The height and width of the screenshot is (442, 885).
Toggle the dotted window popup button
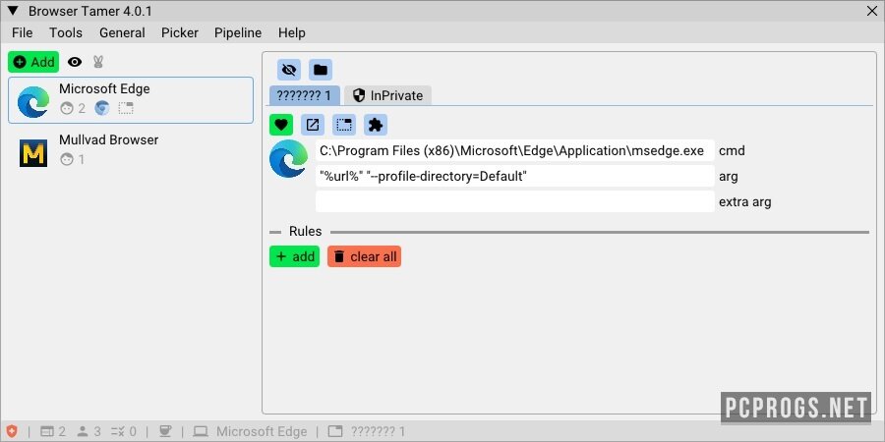(x=344, y=125)
